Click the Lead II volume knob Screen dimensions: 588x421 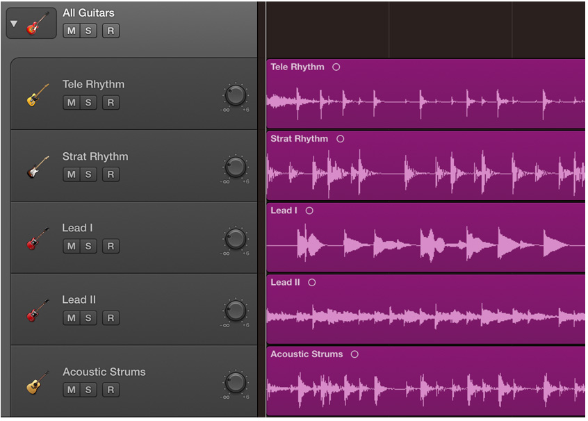pyautogui.click(x=236, y=311)
